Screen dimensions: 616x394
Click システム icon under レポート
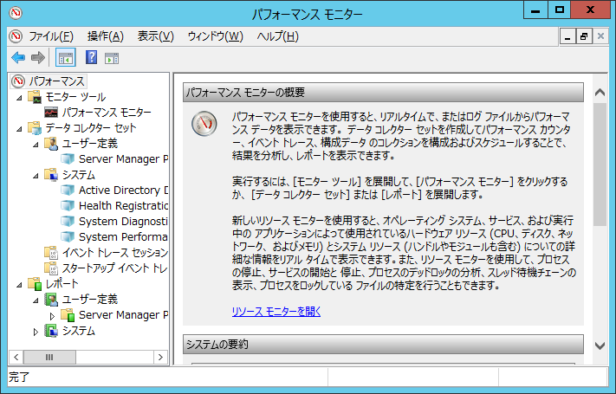click(x=51, y=331)
